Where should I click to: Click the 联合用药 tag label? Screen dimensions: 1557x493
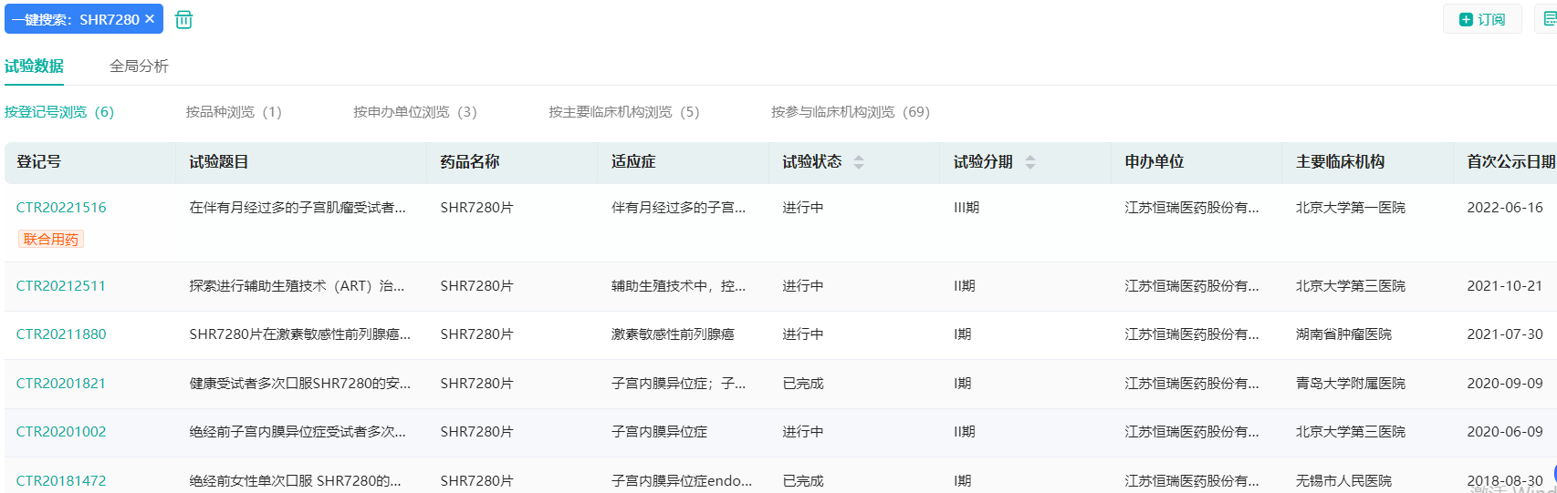[51, 240]
